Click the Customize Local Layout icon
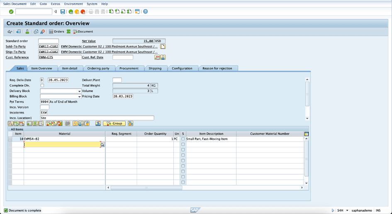 pyautogui.click(x=137, y=12)
